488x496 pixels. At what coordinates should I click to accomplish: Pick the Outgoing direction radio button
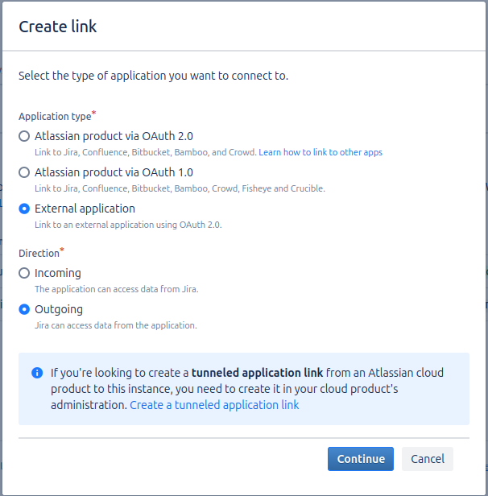[x=24, y=309]
